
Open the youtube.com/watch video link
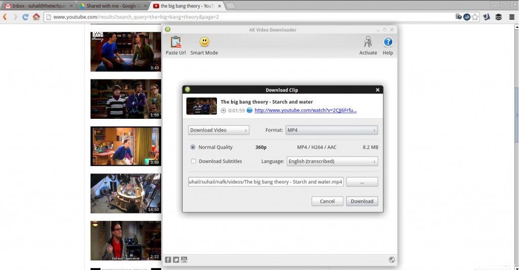tap(306, 110)
